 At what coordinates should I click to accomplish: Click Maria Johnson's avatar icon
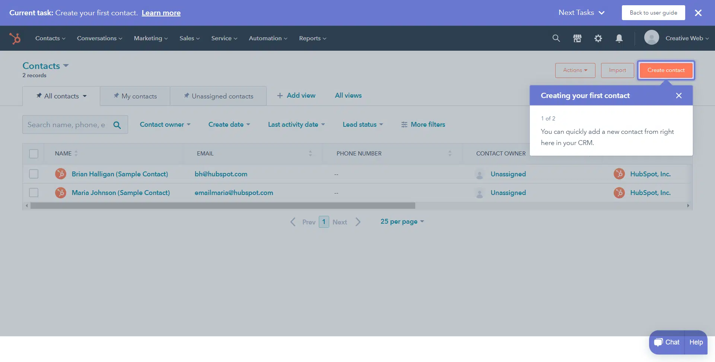point(61,192)
